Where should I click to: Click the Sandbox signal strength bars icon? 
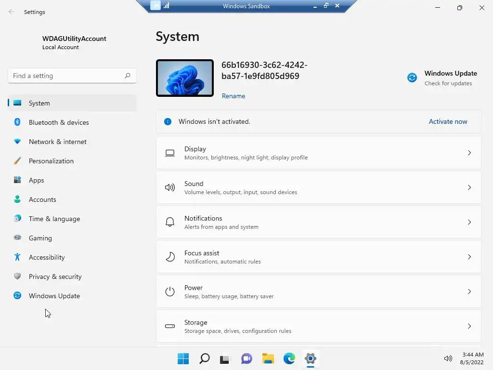[x=166, y=5]
